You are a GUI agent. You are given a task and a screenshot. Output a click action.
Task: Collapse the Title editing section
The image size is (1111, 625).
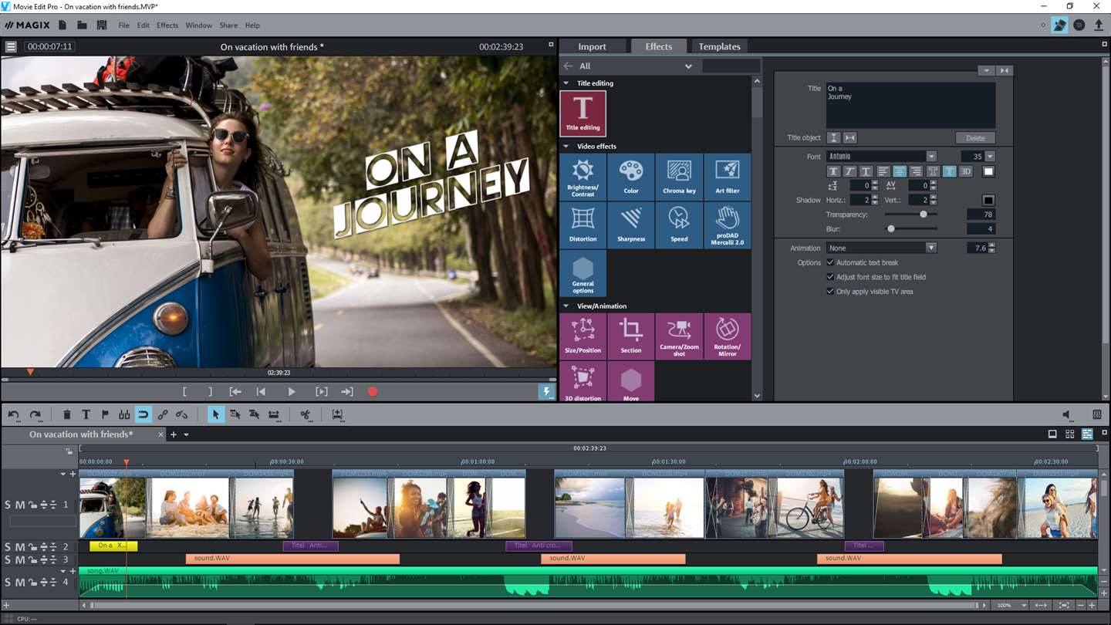[566, 83]
